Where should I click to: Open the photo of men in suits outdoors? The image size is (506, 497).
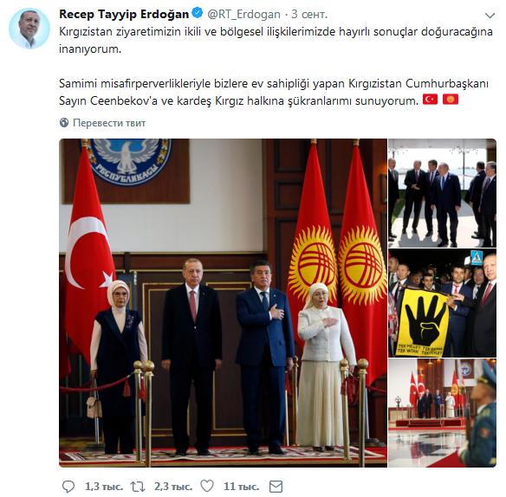tap(442, 193)
